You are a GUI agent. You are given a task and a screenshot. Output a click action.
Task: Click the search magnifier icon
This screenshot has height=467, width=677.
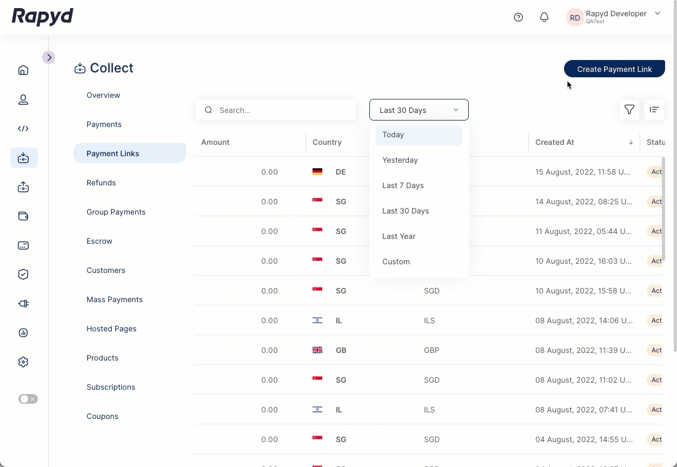(x=208, y=110)
